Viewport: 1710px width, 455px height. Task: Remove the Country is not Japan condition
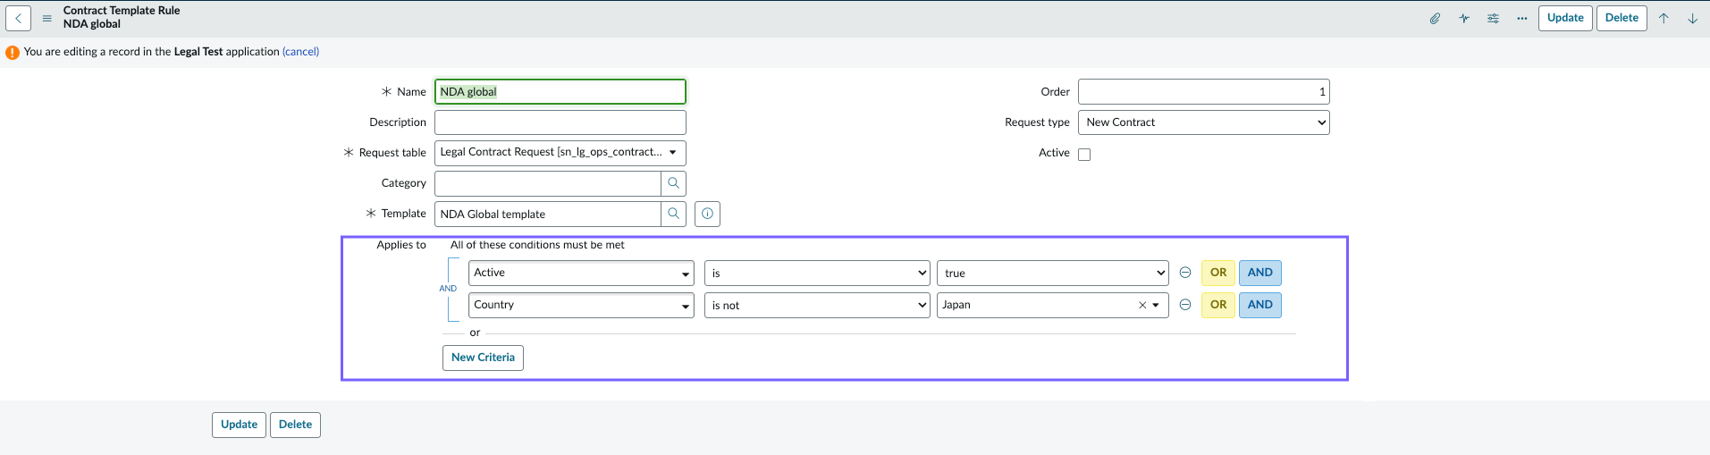point(1185,305)
